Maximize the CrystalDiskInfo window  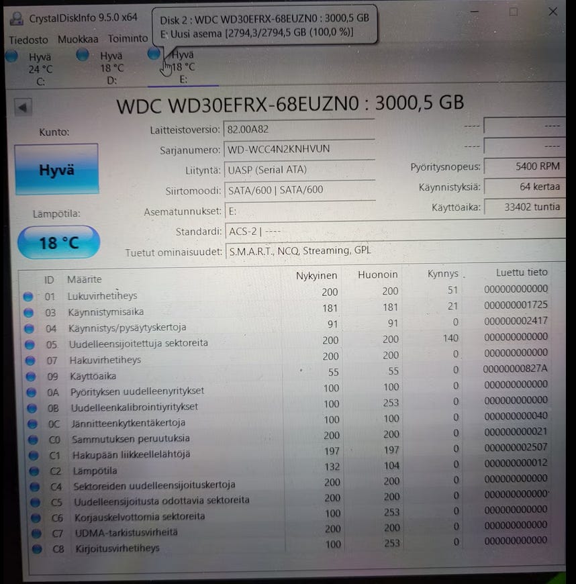[514, 12]
